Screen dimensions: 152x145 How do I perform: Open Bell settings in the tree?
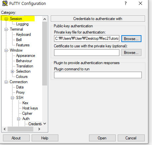pyautogui.click(x=19, y=40)
